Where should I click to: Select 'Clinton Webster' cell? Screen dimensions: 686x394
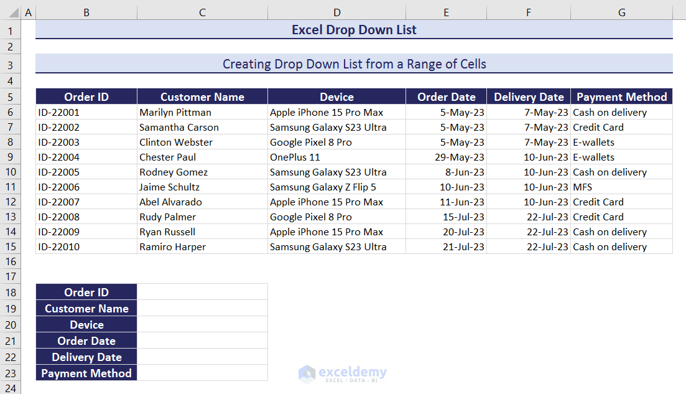coord(202,142)
